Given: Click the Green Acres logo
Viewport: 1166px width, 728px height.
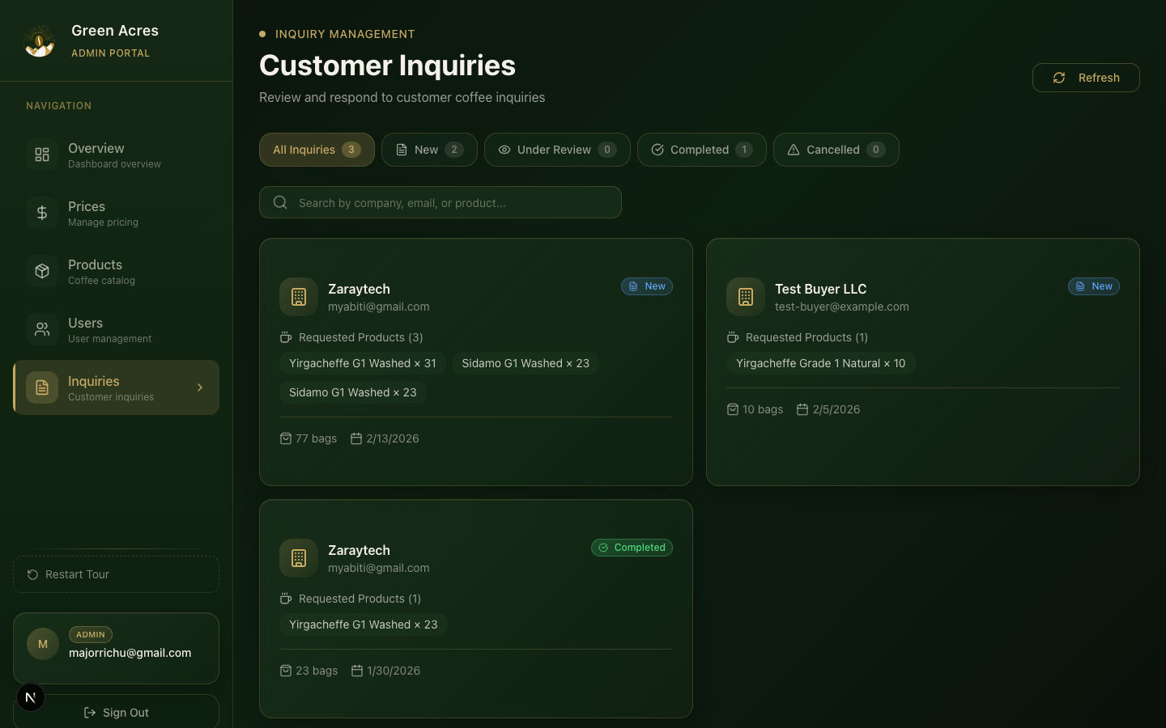Looking at the screenshot, I should (x=39, y=41).
